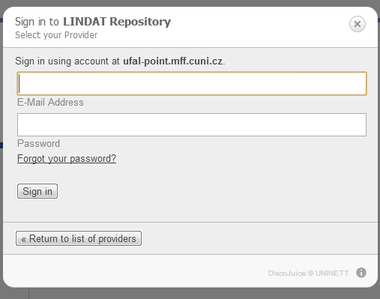
Task: Submit with the Sign in button
Action: point(37,191)
